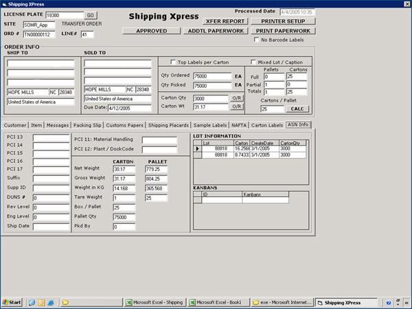Click the Ship To city field HOPE MILLS
412x309 pixels.
(27, 92)
